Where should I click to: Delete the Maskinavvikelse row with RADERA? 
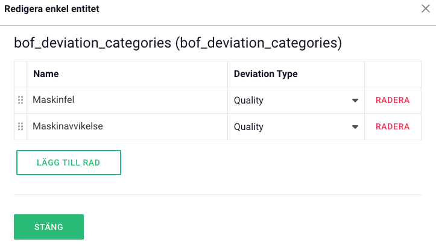tap(393, 127)
